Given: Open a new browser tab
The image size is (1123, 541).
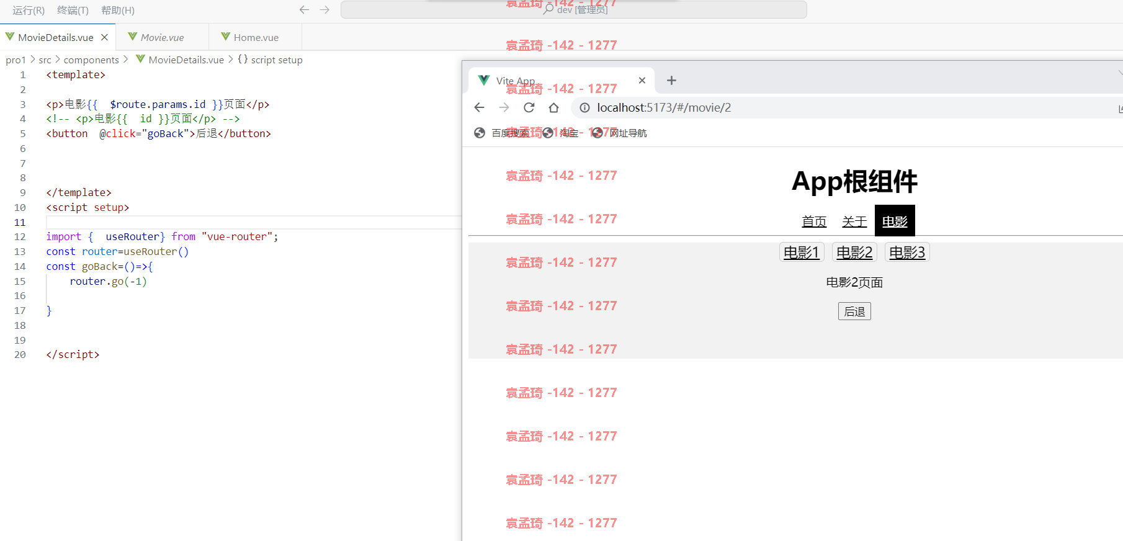Looking at the screenshot, I should click(x=671, y=81).
